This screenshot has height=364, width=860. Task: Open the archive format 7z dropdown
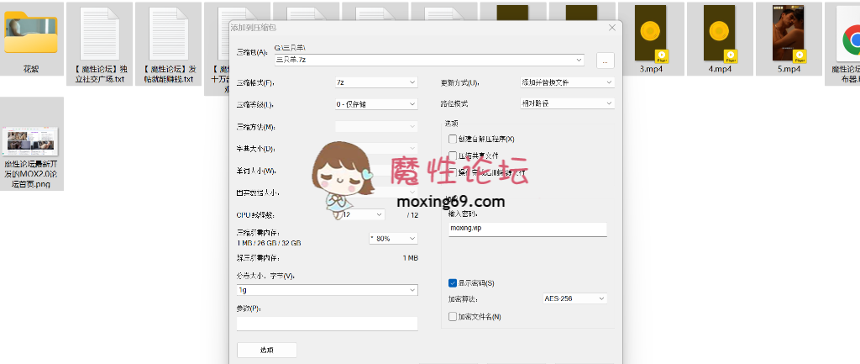point(375,82)
